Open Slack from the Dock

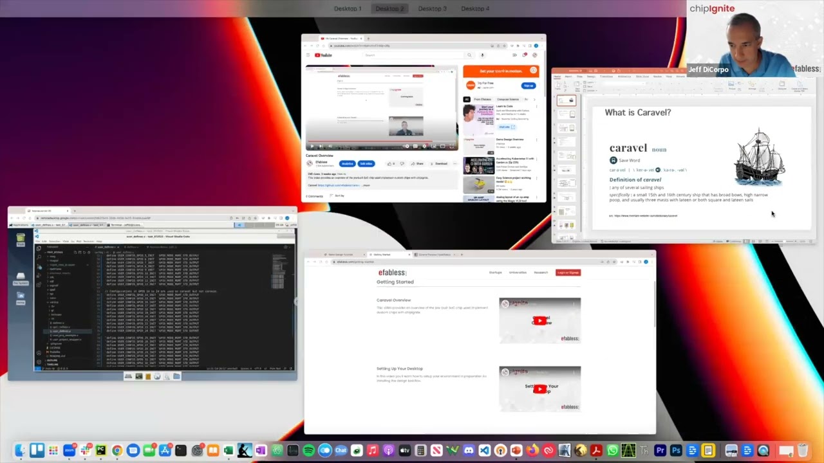(x=85, y=451)
